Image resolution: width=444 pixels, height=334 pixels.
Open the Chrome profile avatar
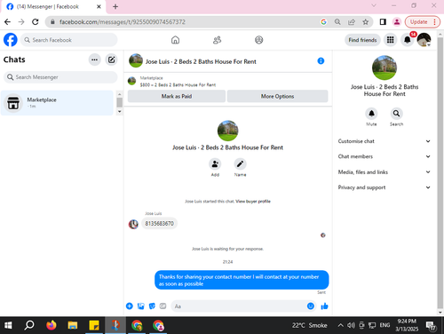tap(397, 22)
